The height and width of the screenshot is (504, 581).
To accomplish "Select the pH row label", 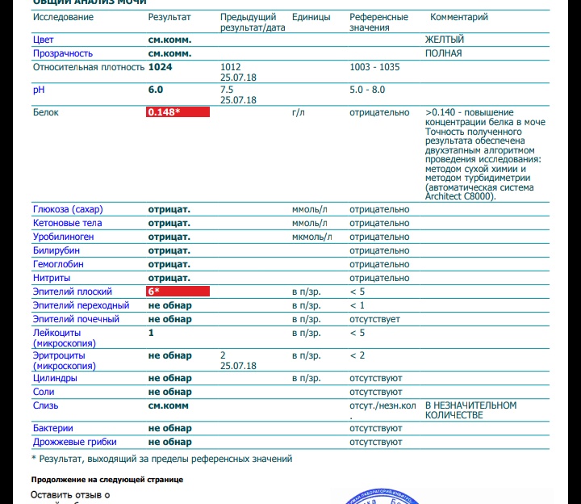I will (38, 90).
